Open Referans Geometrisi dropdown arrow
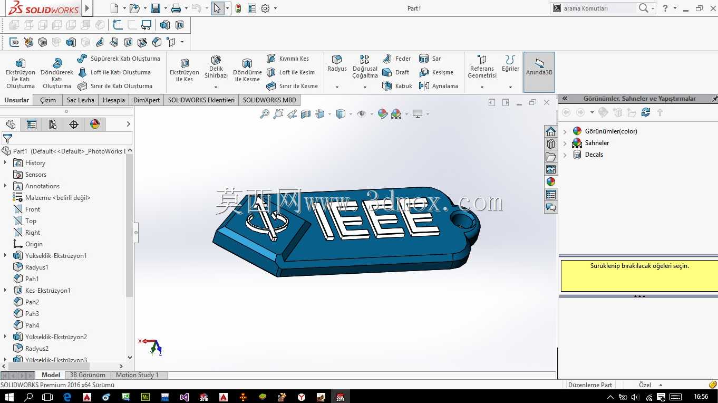Image resolution: width=718 pixels, height=403 pixels. point(482,87)
